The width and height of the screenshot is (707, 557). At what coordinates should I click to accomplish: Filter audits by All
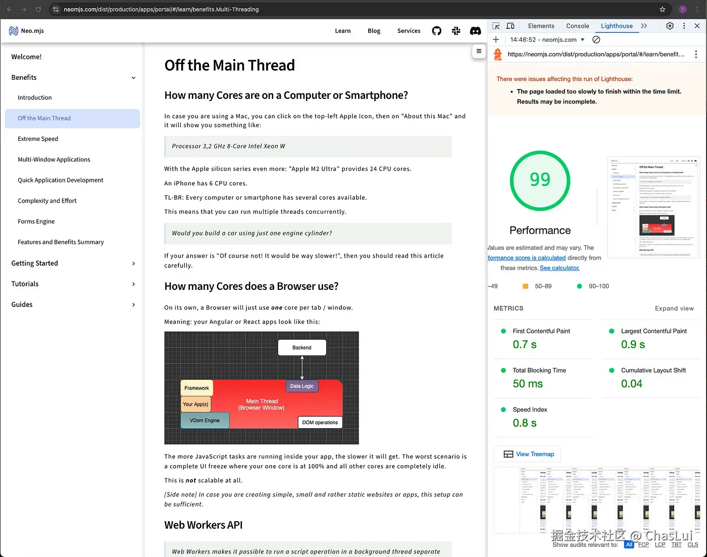629,545
